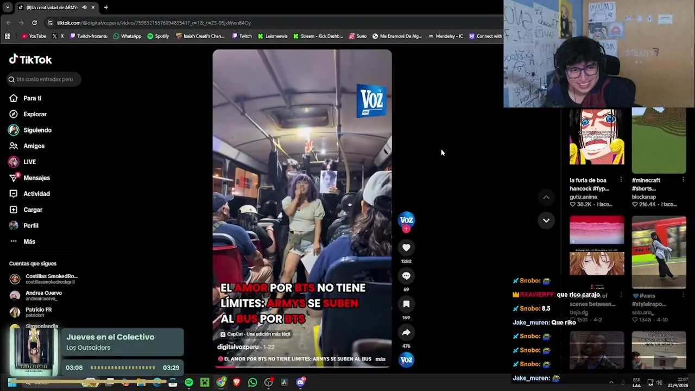Open the YouTube bookmark

click(x=34, y=36)
